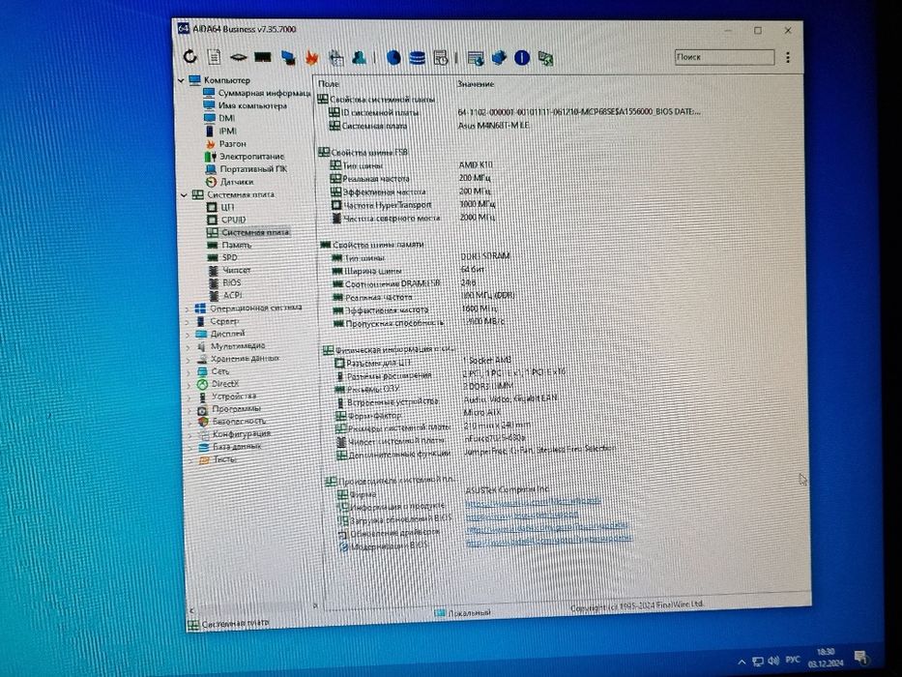
Task: Expand the Хранение данных node
Action: pos(189,359)
